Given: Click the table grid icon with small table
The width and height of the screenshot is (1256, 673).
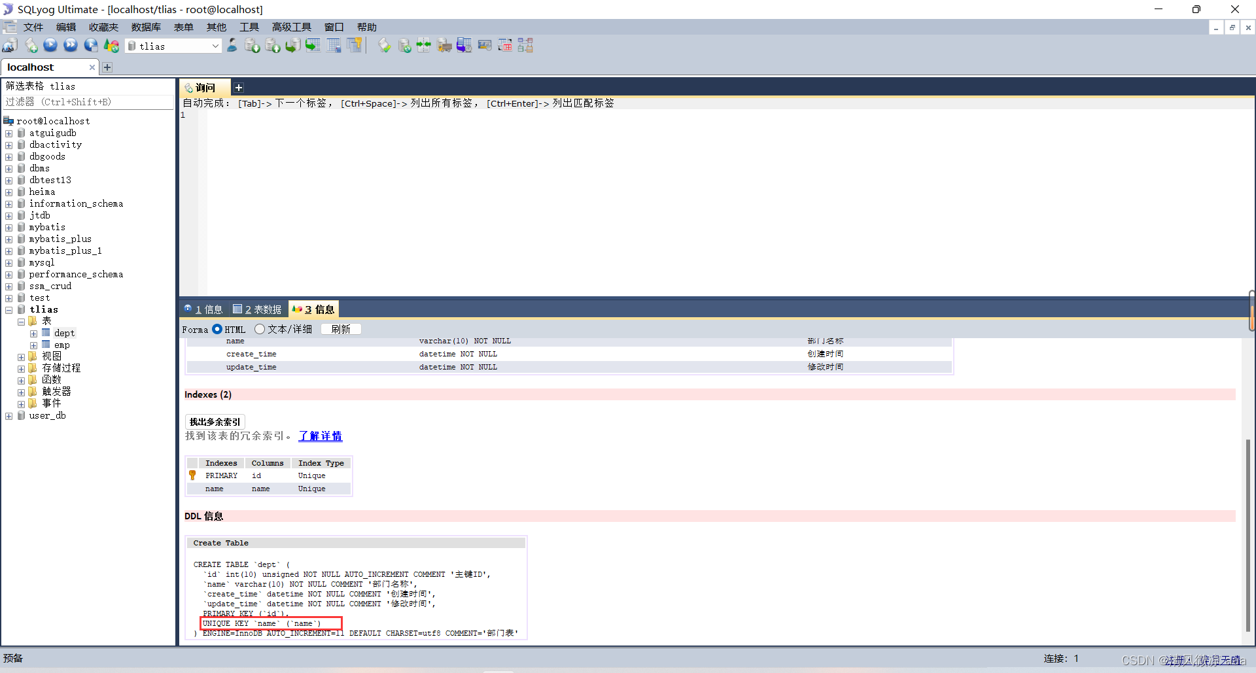Looking at the screenshot, I should 334,46.
